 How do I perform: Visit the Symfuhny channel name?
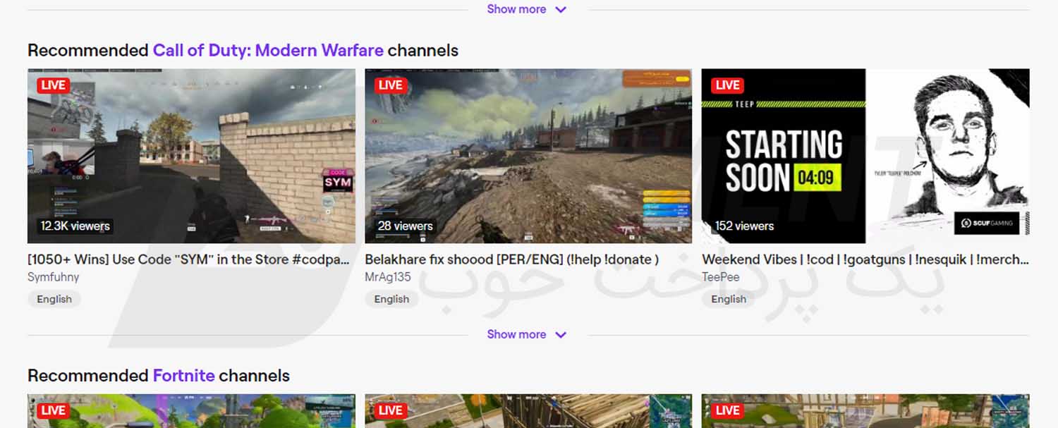pyautogui.click(x=54, y=277)
